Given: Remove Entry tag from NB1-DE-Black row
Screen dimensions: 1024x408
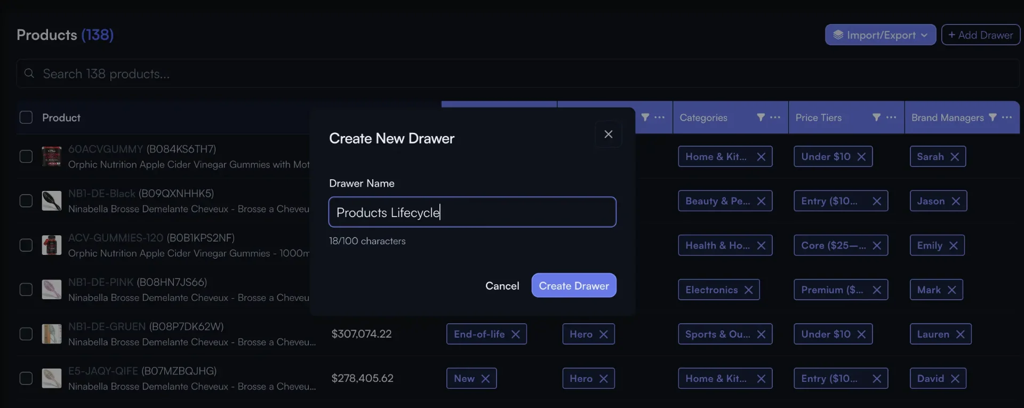Looking at the screenshot, I should [877, 201].
